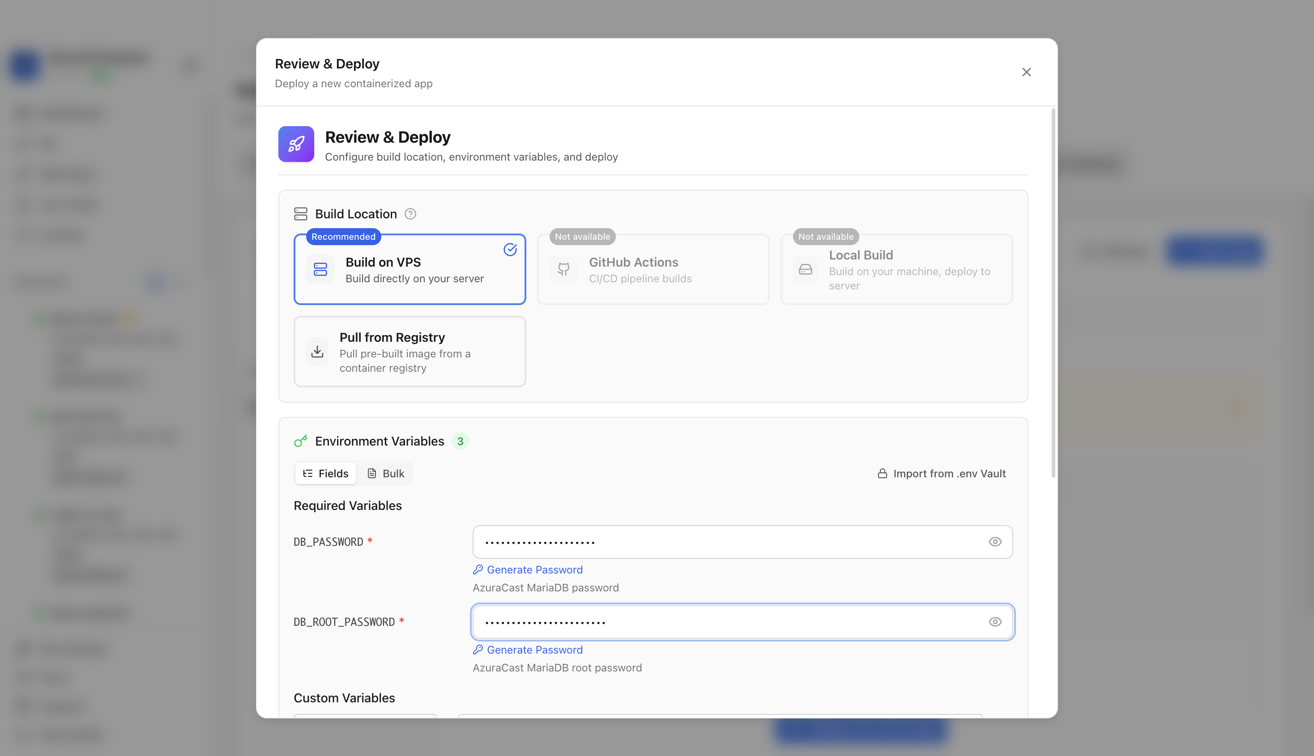Click the Not available badge on GitHub Actions
The width and height of the screenshot is (1314, 756).
pyautogui.click(x=582, y=237)
